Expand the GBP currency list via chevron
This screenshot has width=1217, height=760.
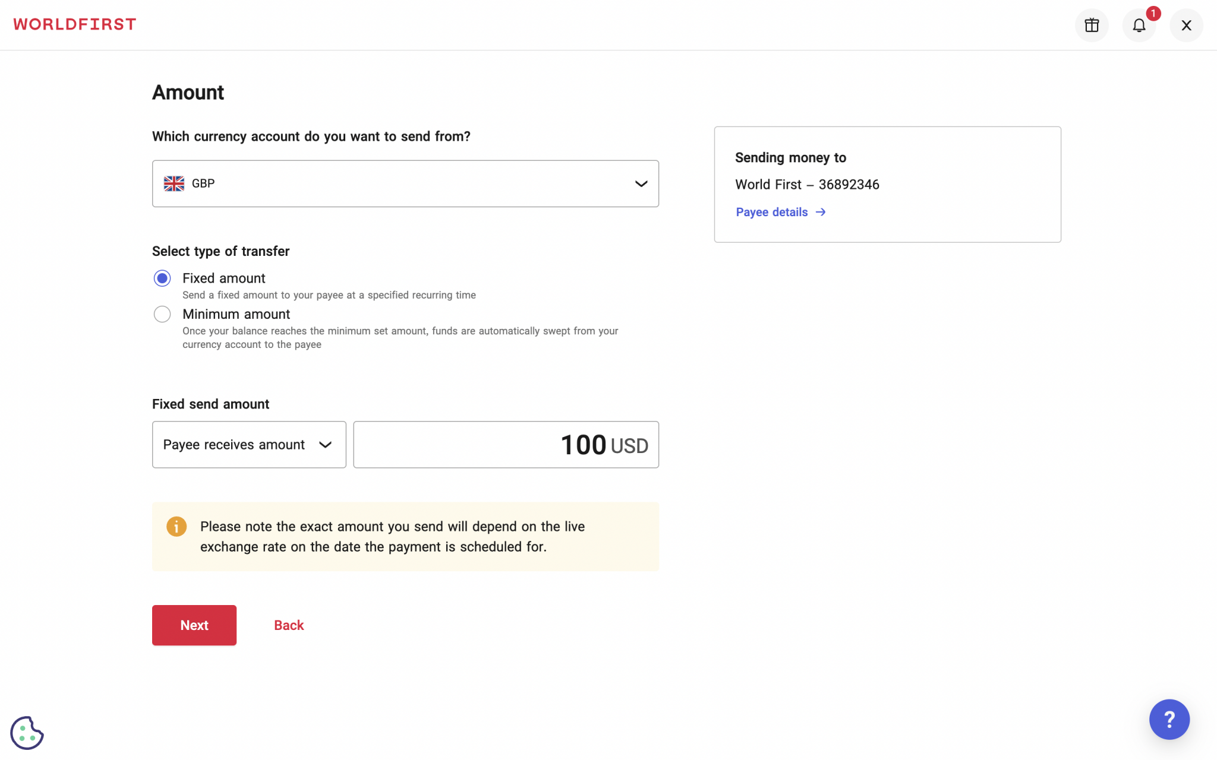641,183
